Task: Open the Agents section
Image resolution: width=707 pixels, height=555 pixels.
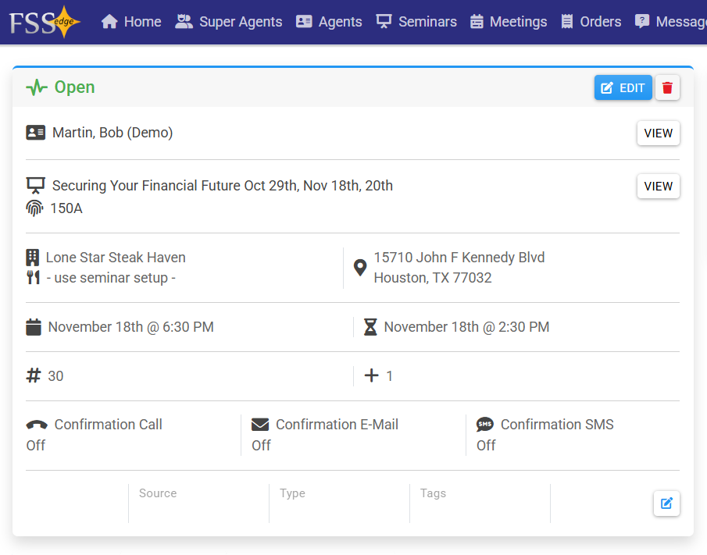Action: (329, 22)
